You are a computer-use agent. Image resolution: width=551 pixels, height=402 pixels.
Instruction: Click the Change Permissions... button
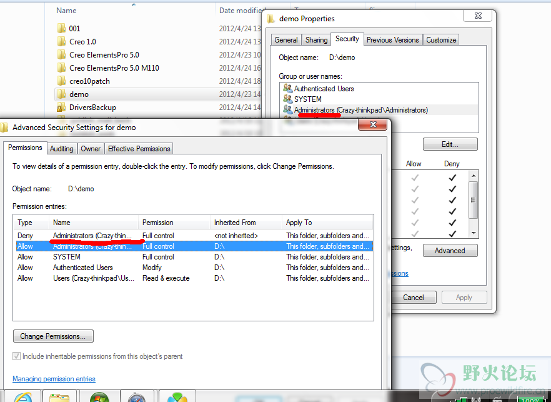[53, 336]
